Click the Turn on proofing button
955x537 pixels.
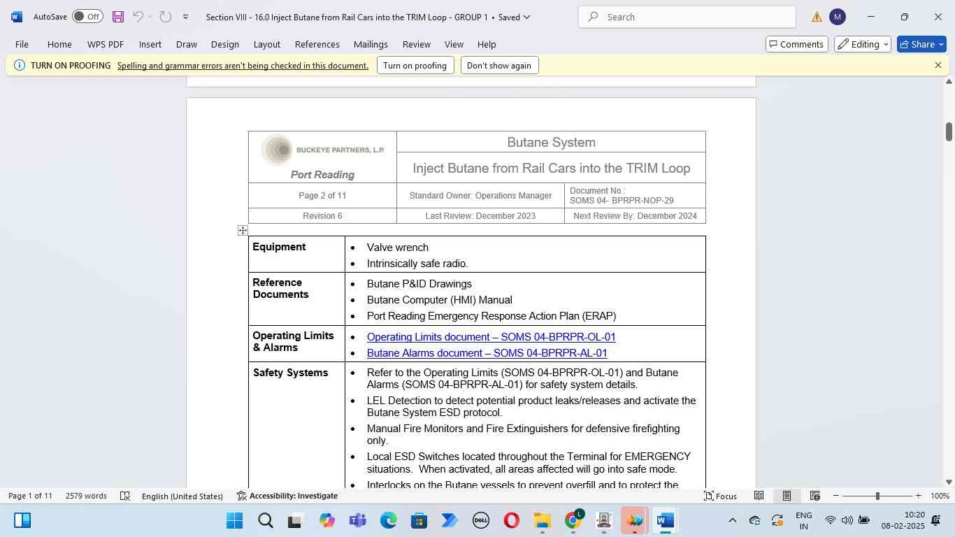coord(415,66)
